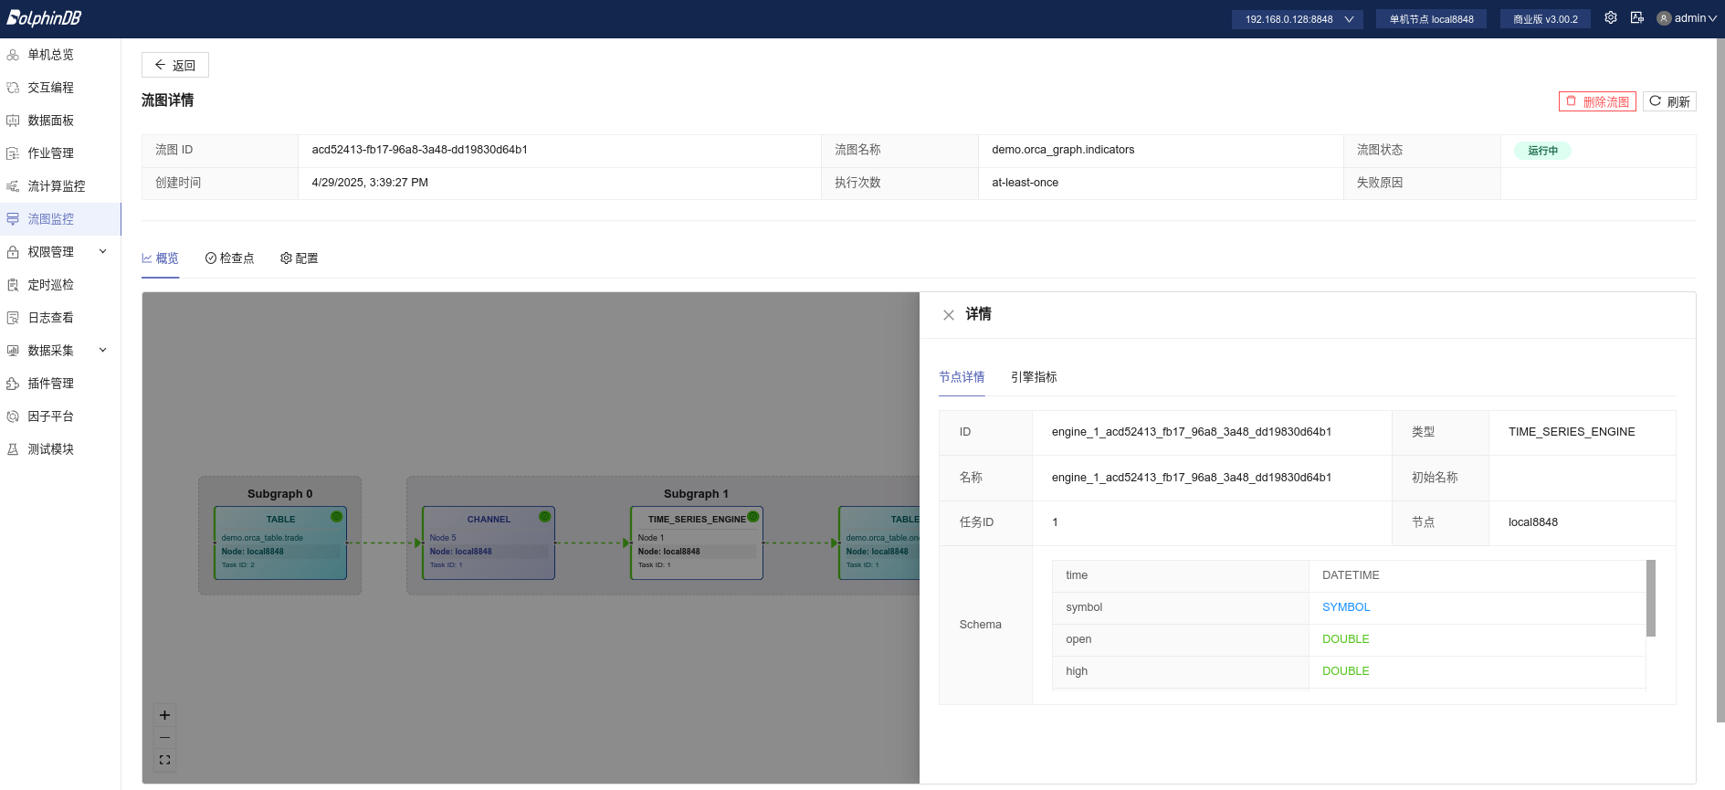Fit the graph to view with fullscreen icon
This screenshot has height=790, width=1725.
pos(165,760)
